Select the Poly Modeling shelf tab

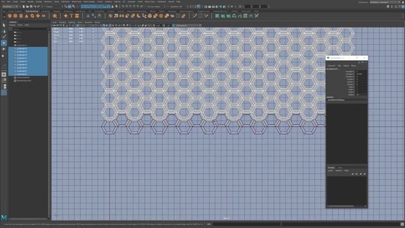[x=32, y=11]
